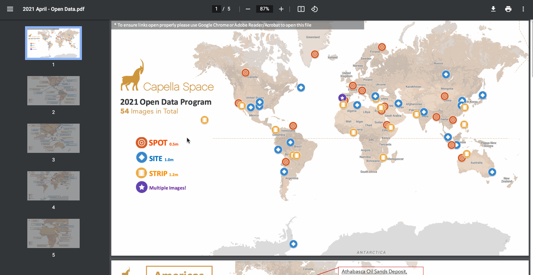
Task: Open the more actions three-dot menu
Action: pos(523,9)
